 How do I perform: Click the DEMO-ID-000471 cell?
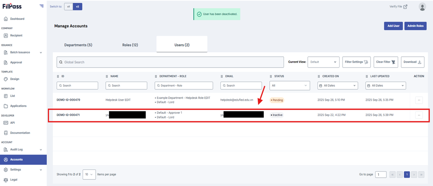click(68, 115)
